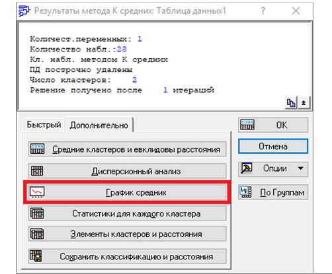Click the table icon on Статистики для каждого кластера
This screenshot has height=274, width=332.
click(37, 213)
